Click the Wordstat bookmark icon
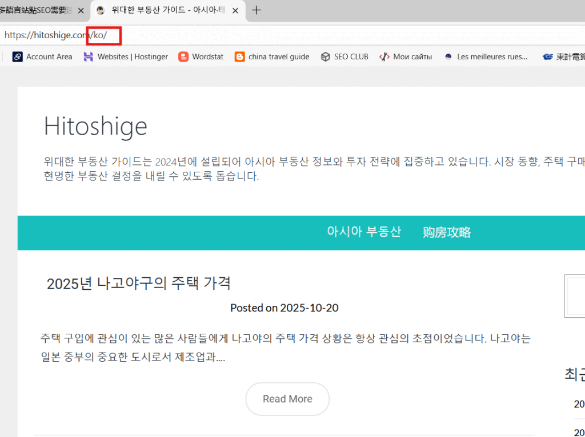 [183, 56]
